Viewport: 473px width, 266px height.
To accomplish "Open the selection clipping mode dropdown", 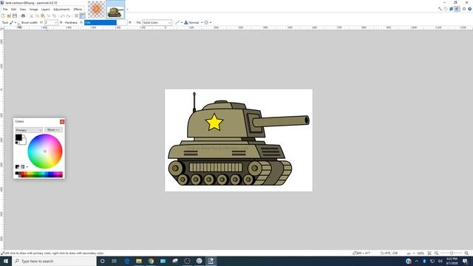I will (208, 23).
